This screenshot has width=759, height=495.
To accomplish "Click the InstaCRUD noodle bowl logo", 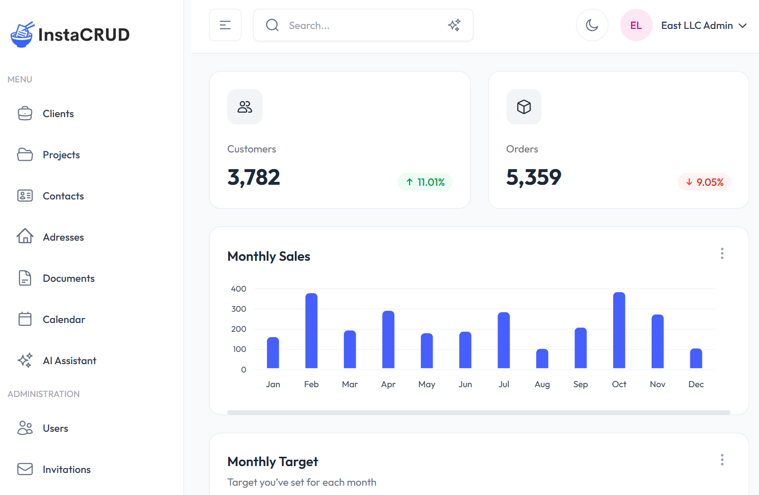I will (x=21, y=34).
